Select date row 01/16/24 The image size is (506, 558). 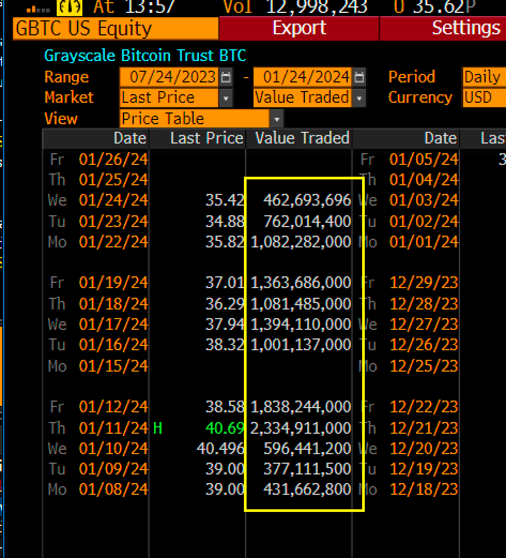pos(113,344)
